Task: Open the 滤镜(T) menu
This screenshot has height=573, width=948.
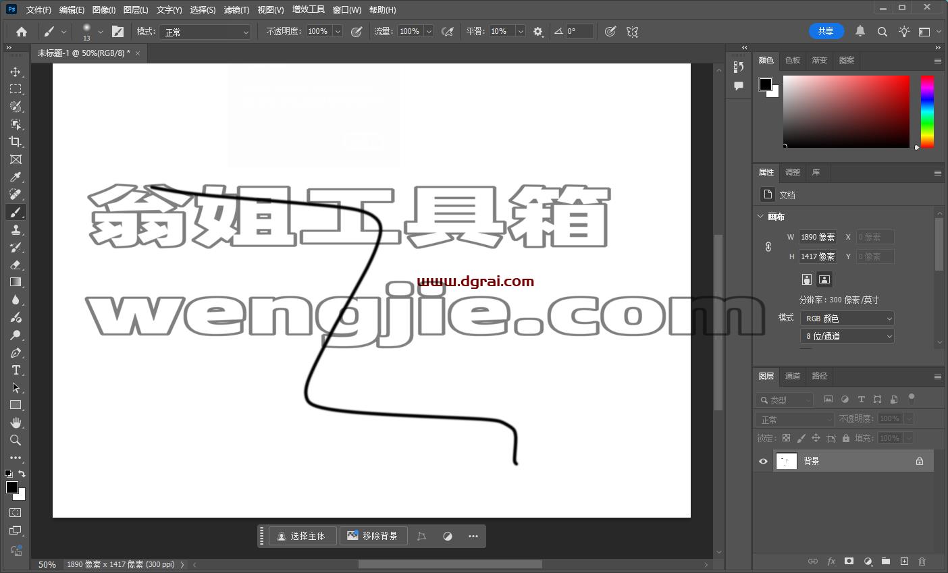Action: tap(236, 9)
